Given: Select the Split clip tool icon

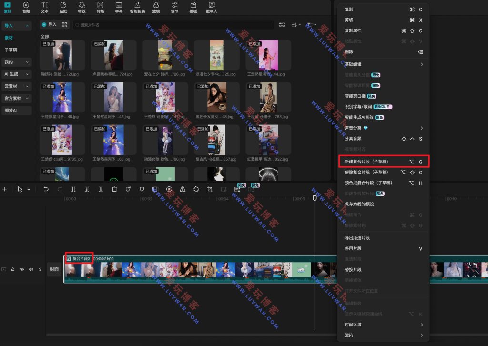Looking at the screenshot, I should pos(73,189).
